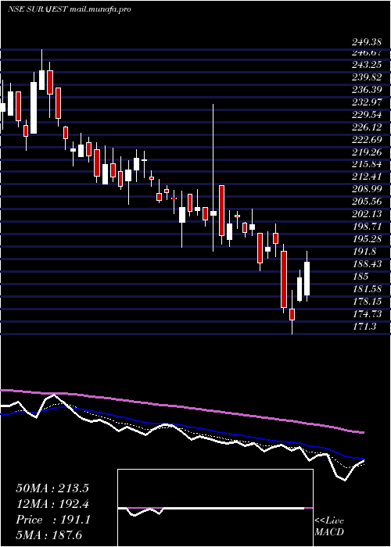
Task: Select the 212.41 price level label
Action: click(x=367, y=177)
